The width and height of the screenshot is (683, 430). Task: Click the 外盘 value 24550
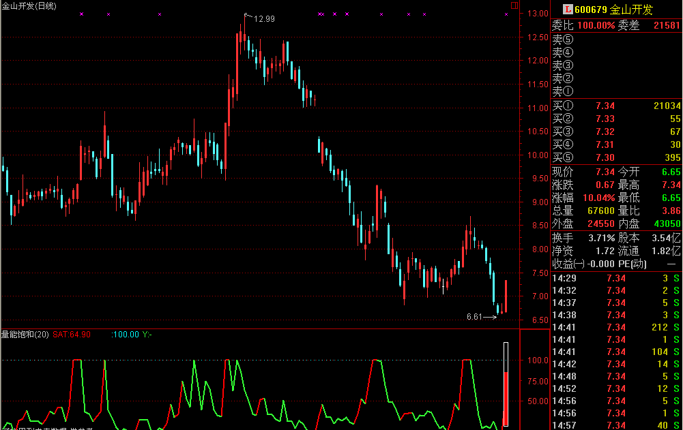pyautogui.click(x=601, y=224)
